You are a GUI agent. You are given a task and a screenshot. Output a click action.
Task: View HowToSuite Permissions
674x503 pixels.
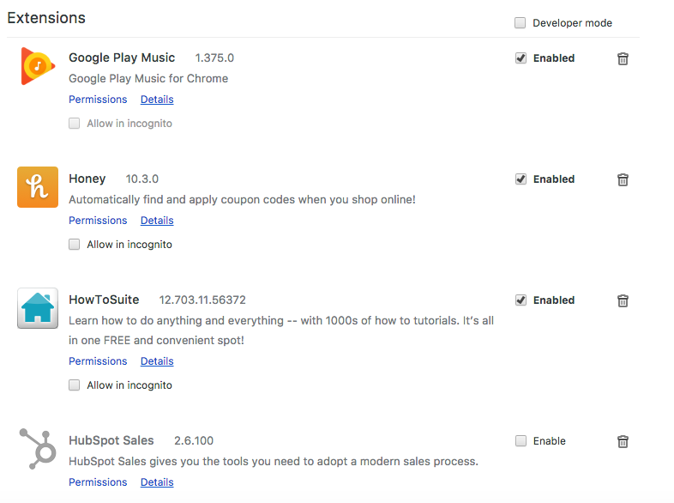pos(98,361)
